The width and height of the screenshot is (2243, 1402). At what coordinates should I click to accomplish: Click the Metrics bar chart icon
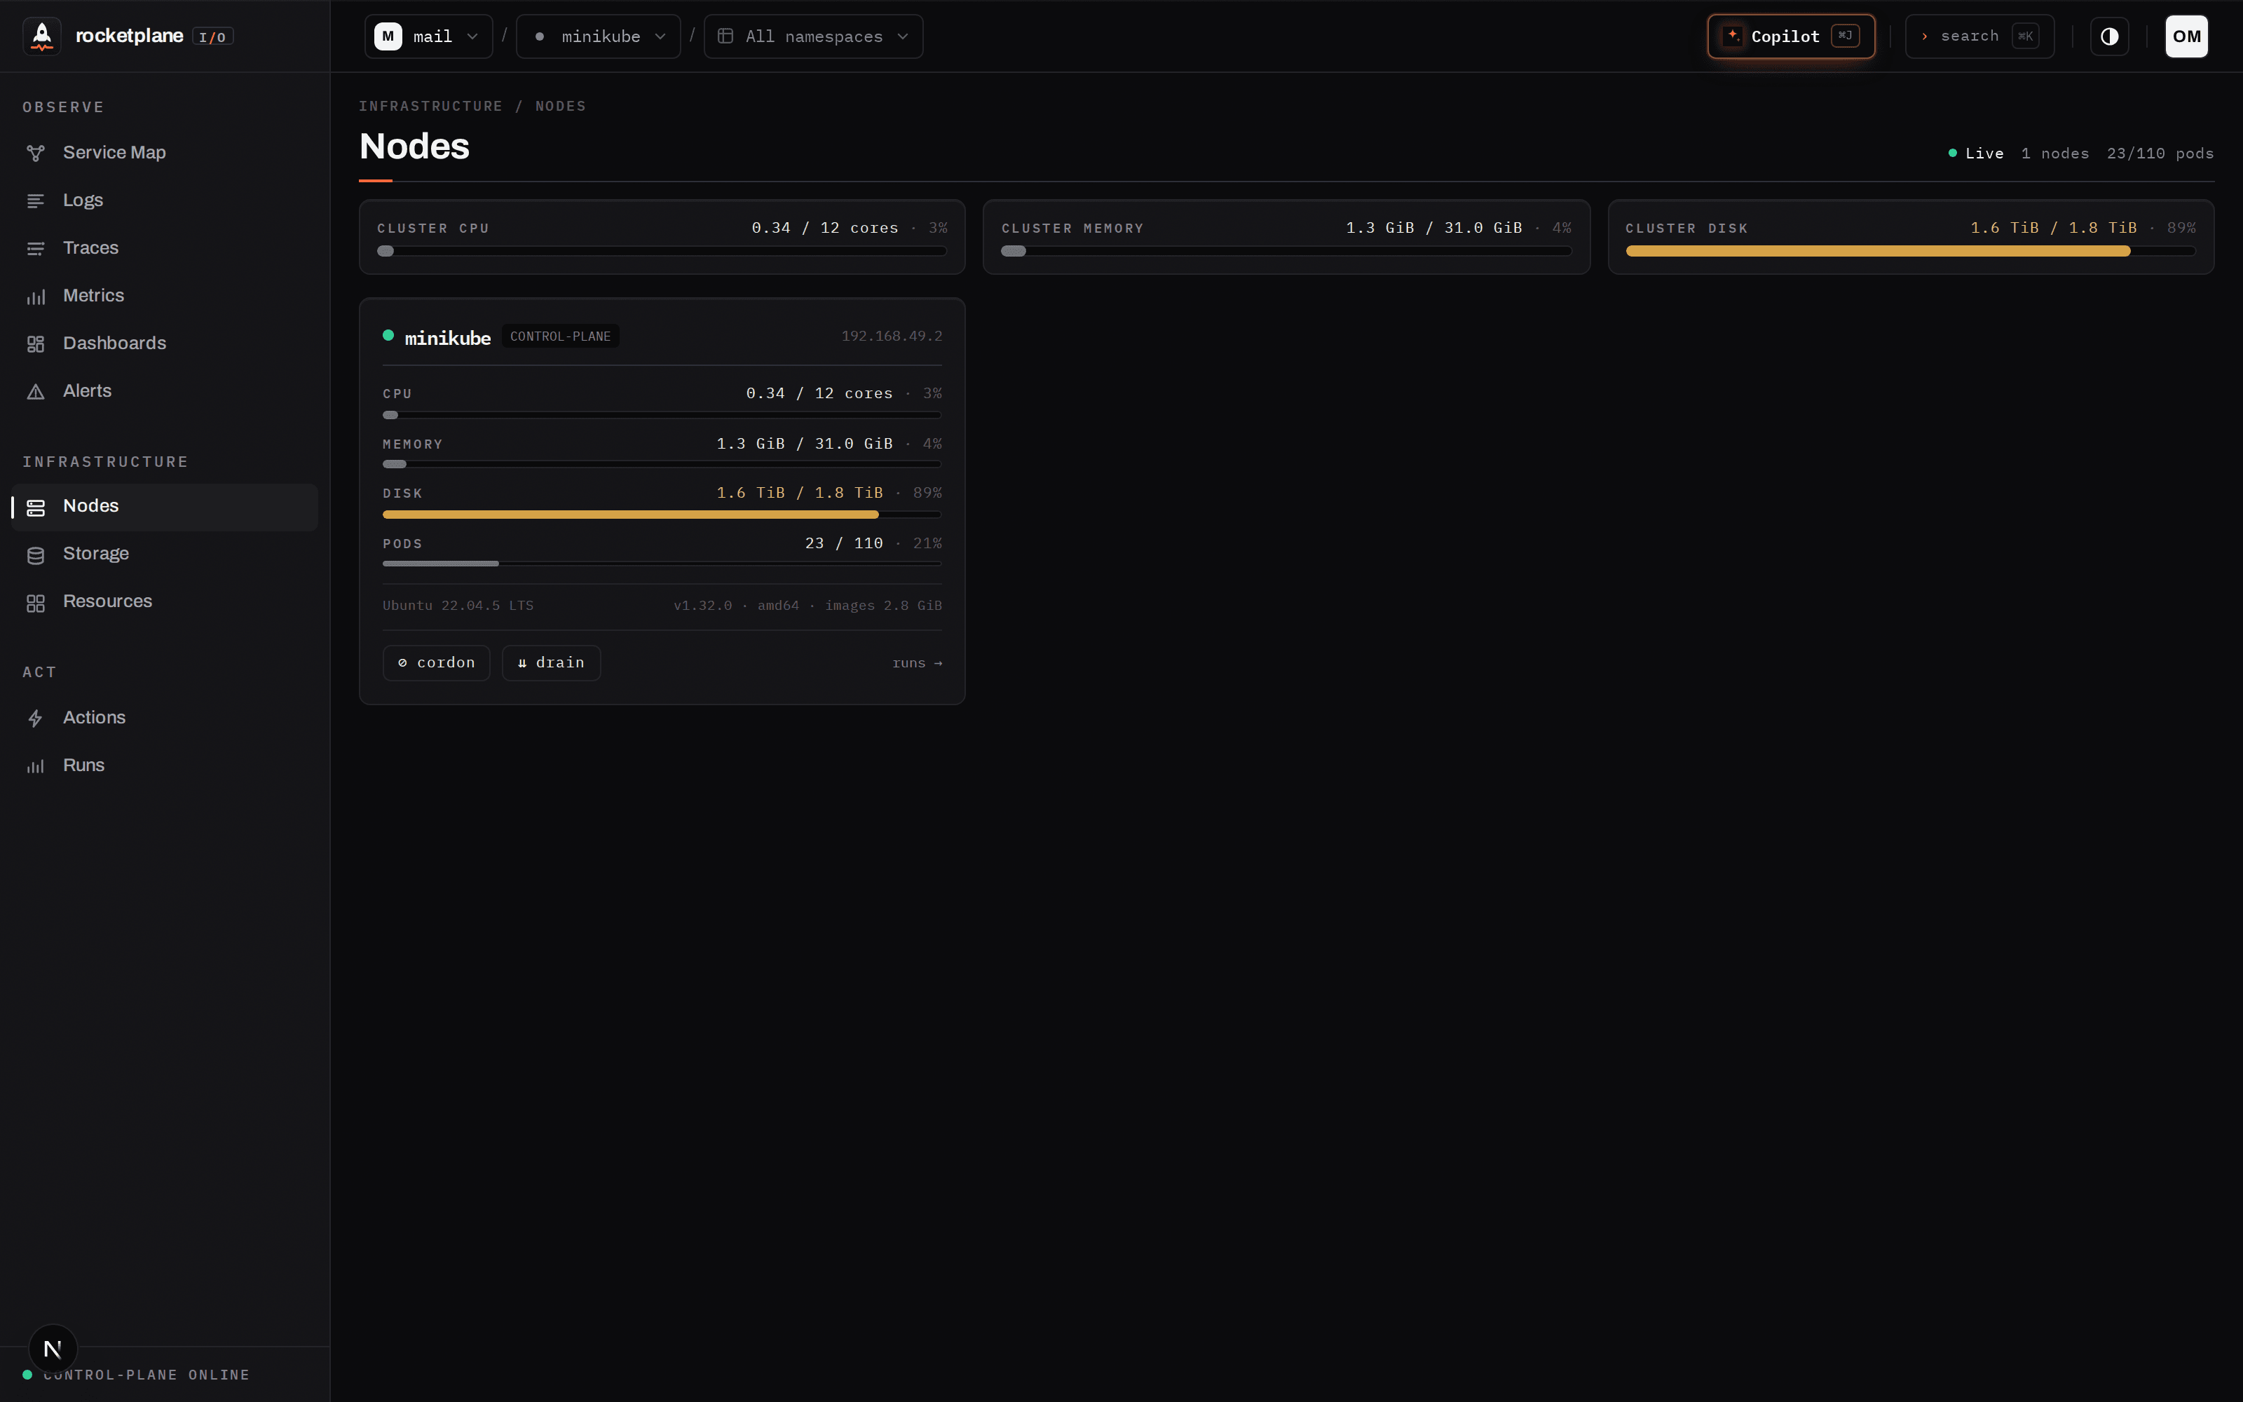(35, 297)
